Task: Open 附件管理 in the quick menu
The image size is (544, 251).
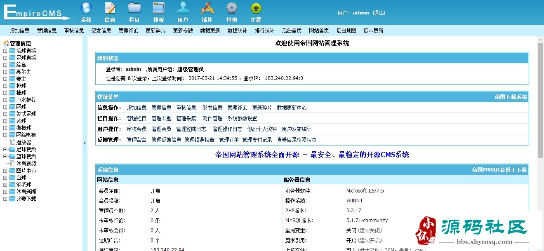Action: click(213, 118)
